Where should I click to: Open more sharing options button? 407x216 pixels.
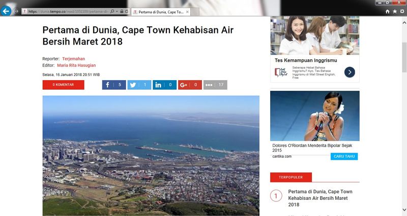coord(215,85)
